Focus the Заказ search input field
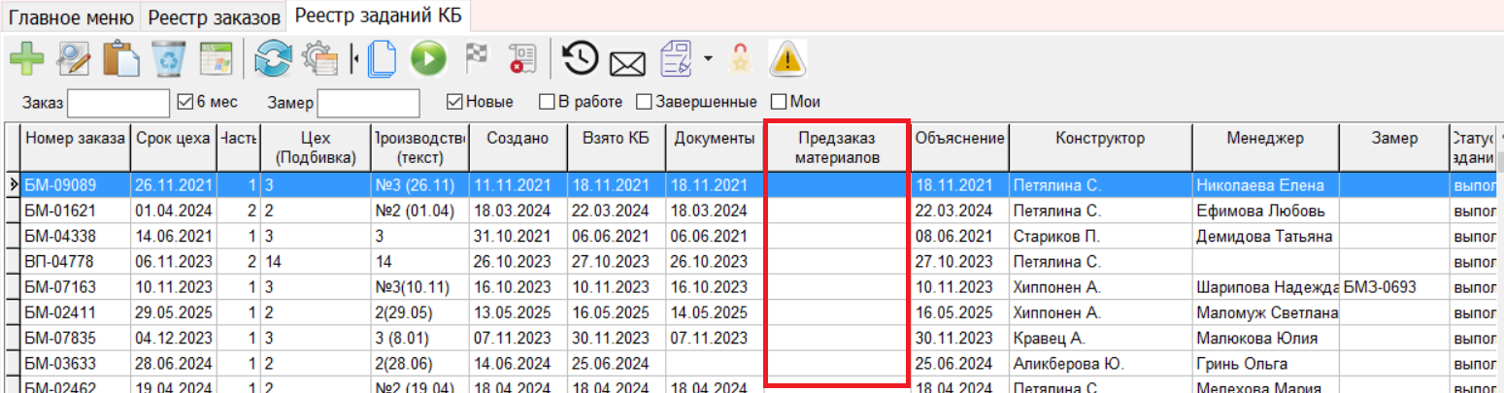The image size is (1504, 393). 117,102
